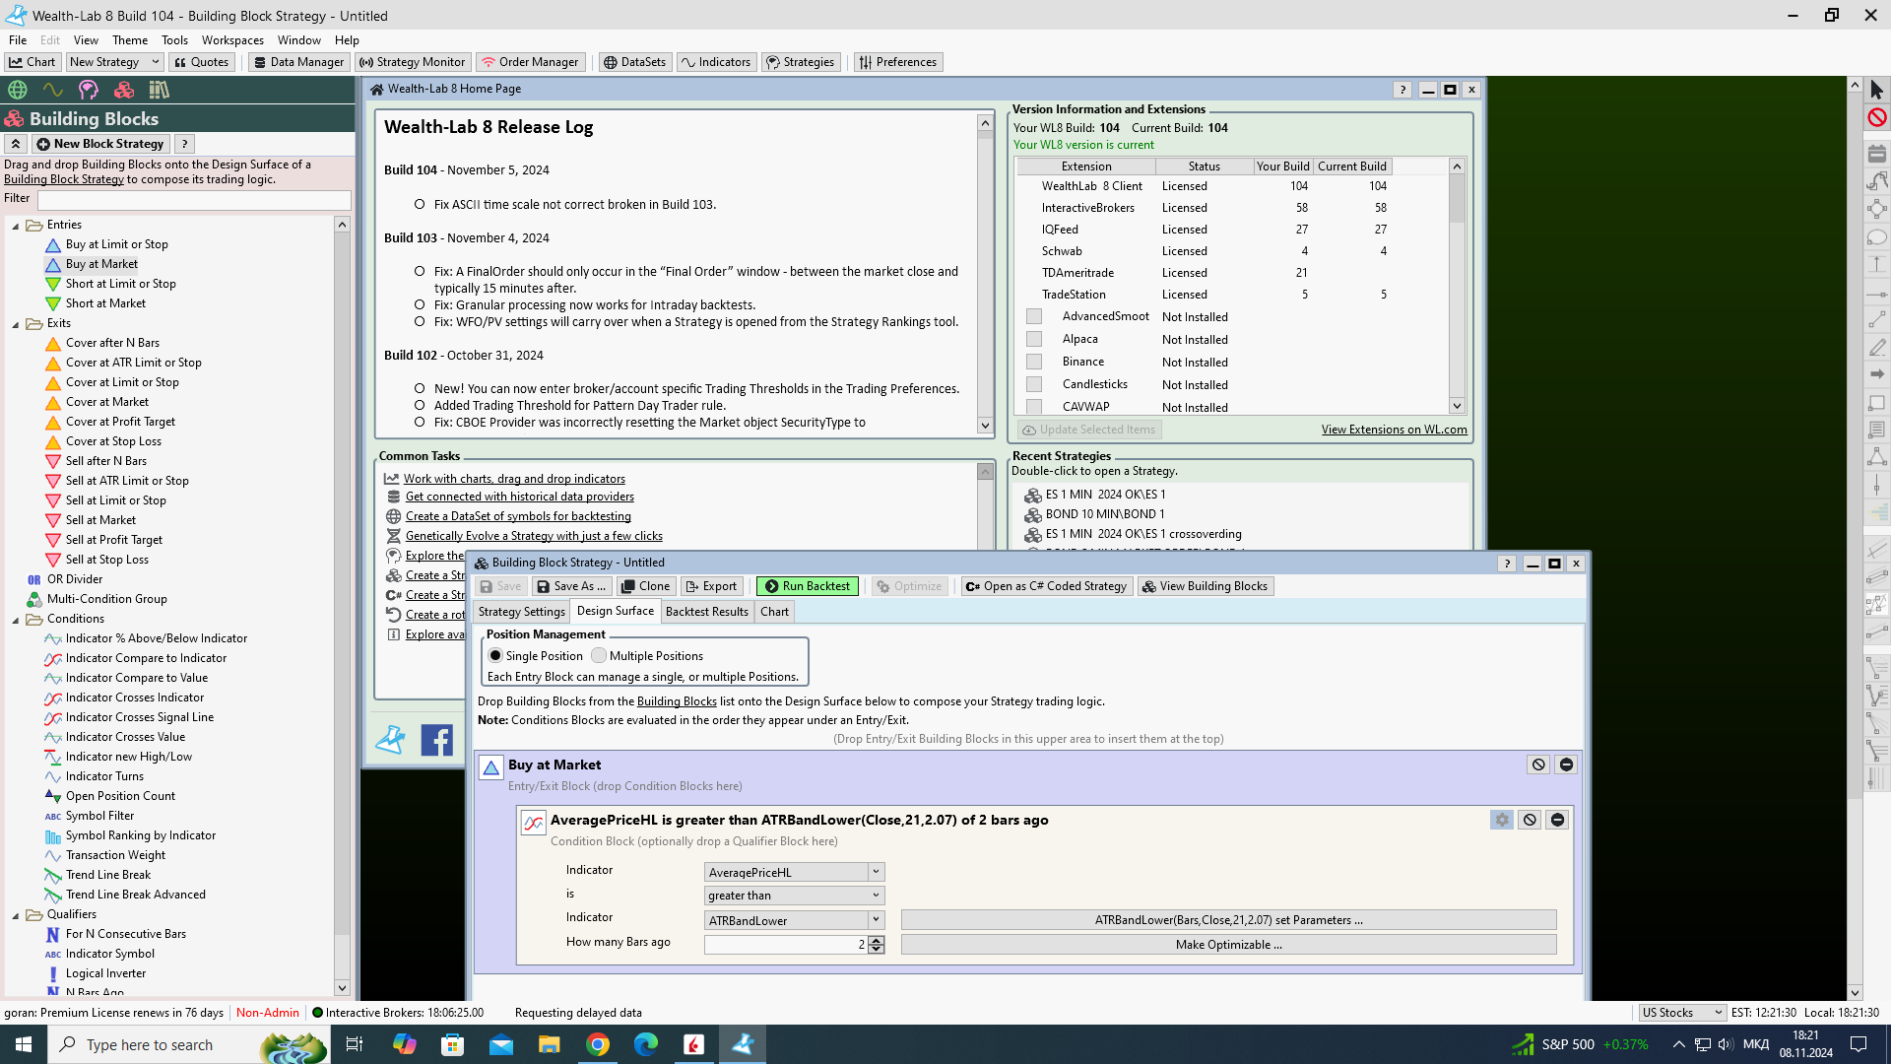Click the Run Backtest button
This screenshot has width=1891, height=1064.
coord(807,586)
